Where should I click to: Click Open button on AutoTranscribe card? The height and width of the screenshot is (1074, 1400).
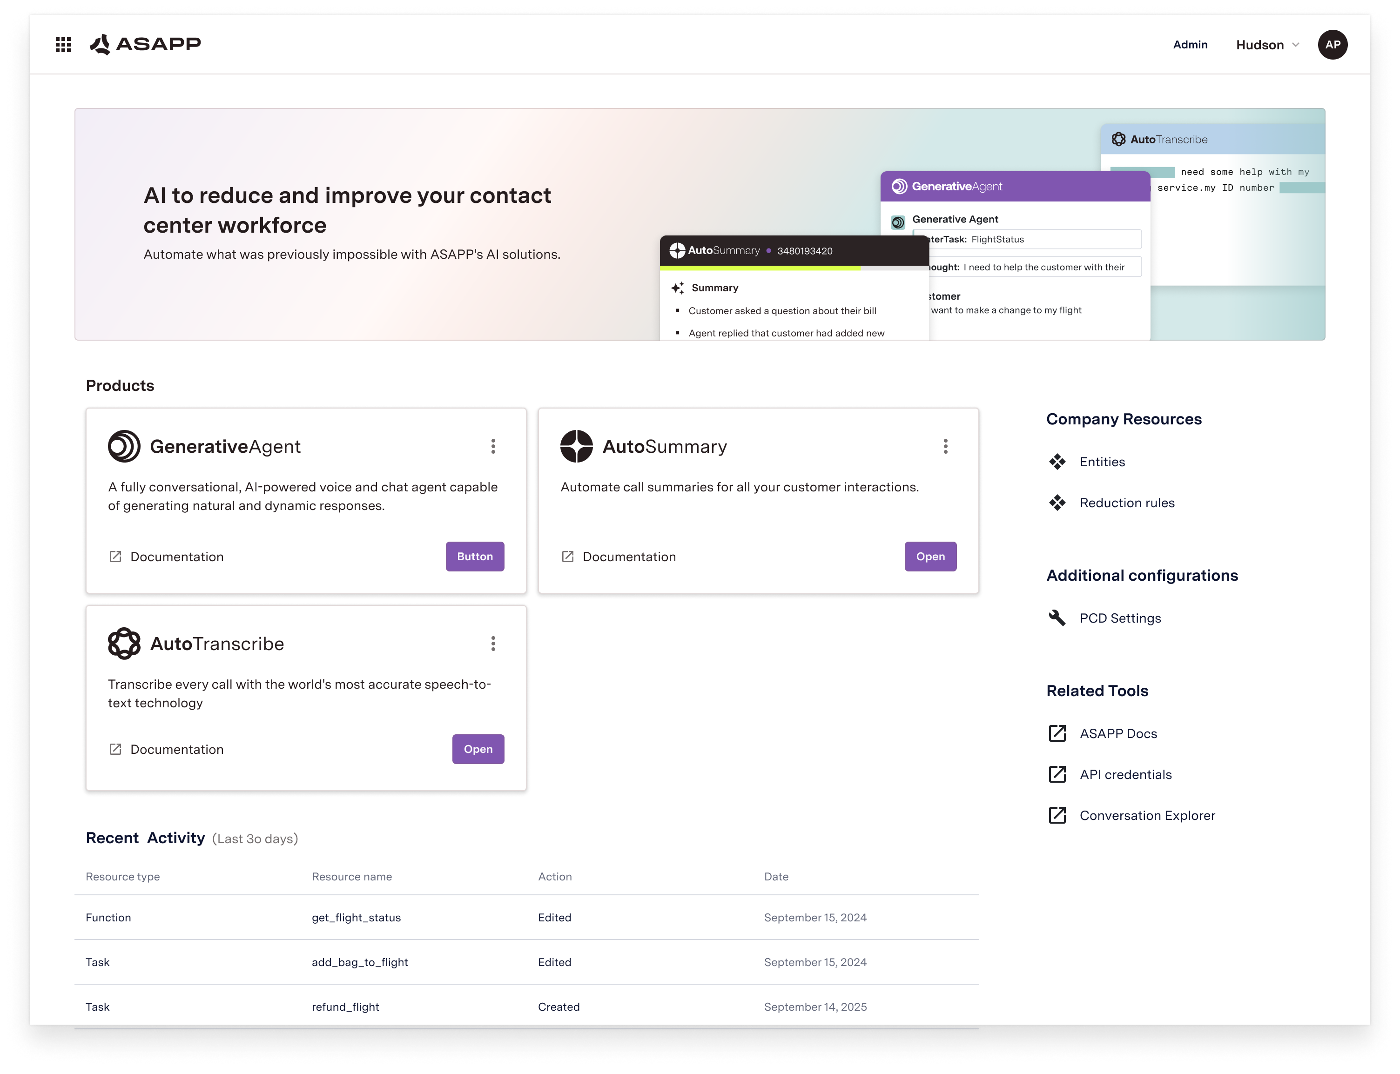[478, 749]
